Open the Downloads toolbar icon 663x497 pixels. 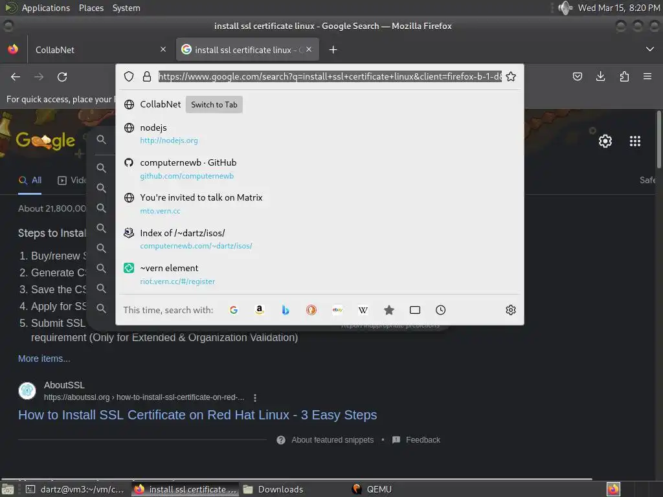(x=600, y=76)
